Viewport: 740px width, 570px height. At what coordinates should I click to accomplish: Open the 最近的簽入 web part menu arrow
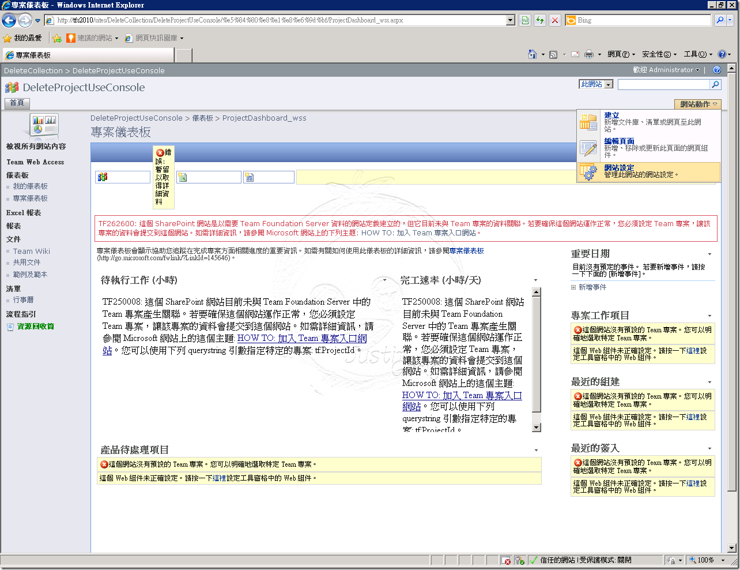pyautogui.click(x=709, y=449)
